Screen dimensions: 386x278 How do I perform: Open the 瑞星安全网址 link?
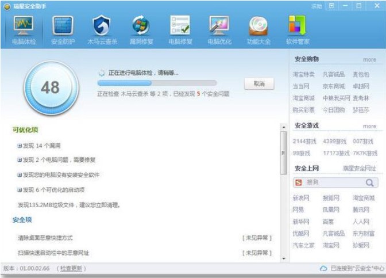360,169
